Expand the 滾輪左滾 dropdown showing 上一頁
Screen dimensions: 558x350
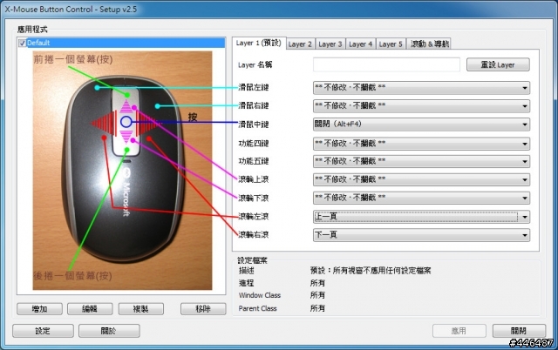[421, 217]
